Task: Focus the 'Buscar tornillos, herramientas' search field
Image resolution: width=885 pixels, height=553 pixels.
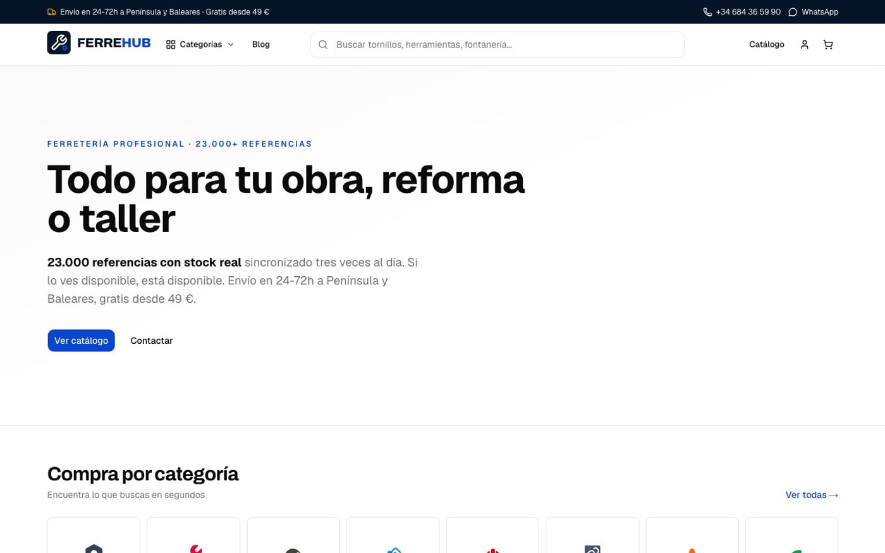Action: point(497,44)
